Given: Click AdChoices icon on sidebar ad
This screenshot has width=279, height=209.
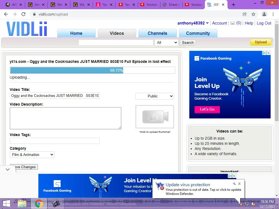Looking at the screenshot, I should [264, 53].
